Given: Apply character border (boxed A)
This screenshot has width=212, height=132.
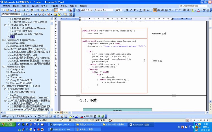Looking at the screenshot, I should point(140,10).
